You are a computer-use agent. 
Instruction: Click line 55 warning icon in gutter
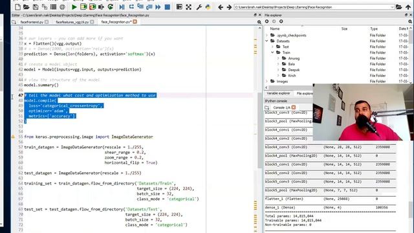tap(13, 137)
